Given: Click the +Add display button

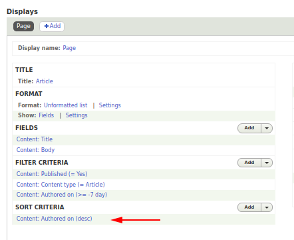Looking at the screenshot, I should coord(52,26).
